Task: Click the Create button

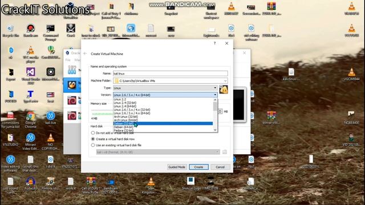Action: [x=198, y=167]
